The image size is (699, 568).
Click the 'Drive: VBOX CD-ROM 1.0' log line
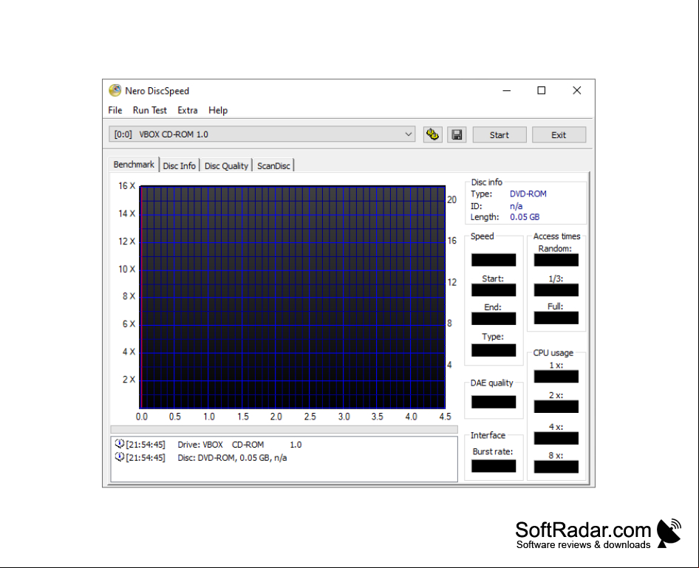coord(239,445)
